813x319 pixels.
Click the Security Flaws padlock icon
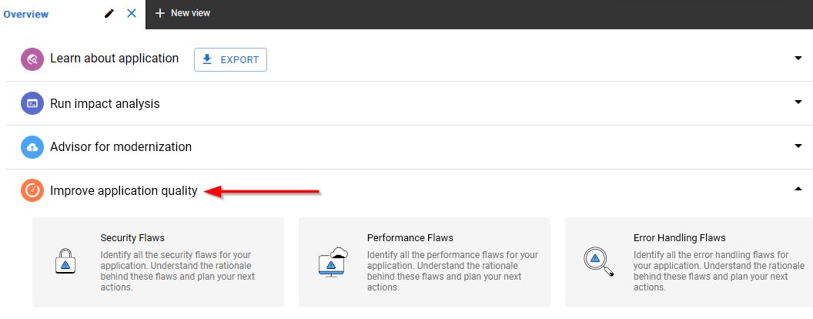coord(66,262)
